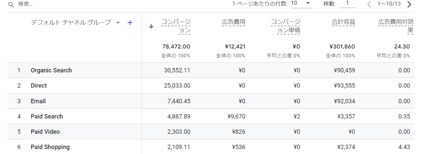Sort by the 合計収益 column header
This screenshot has width=423, height=154.
pos(343,22)
